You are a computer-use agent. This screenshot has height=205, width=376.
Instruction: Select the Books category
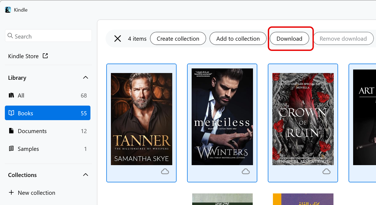click(48, 113)
